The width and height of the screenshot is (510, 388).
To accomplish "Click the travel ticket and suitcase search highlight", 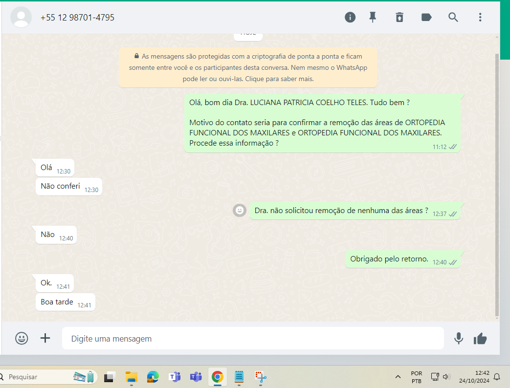I will pos(84,377).
